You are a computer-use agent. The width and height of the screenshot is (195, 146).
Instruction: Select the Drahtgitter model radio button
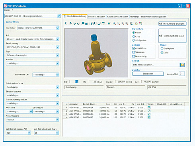[x=162, y=48]
